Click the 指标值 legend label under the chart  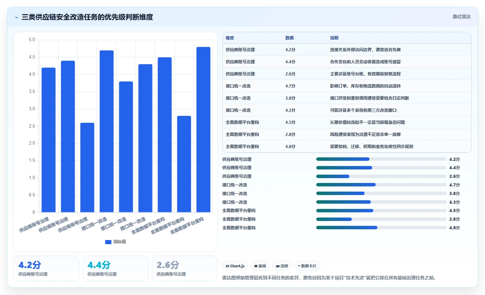120,242
